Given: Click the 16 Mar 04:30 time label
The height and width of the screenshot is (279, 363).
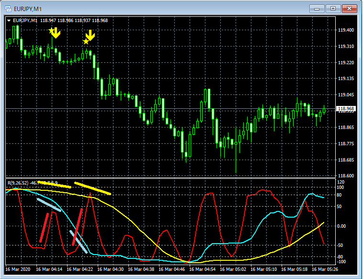Looking at the screenshot, I should tap(111, 269).
